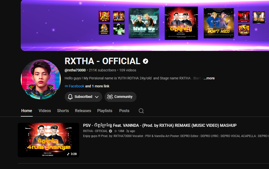
Task: Follow the Facebook link
Action: pos(76,86)
